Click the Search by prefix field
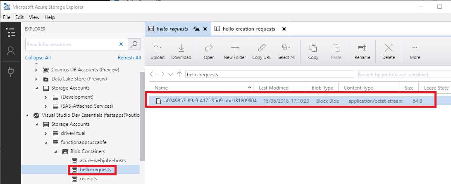Viewport: 451px width, 184px height. pyautogui.click(x=404, y=75)
